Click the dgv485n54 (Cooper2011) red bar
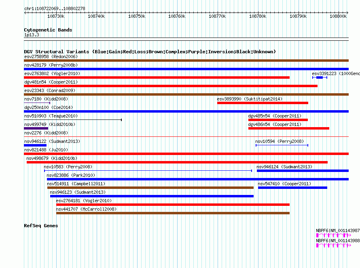Viewport: 360px width, 268px height. pyautogui.click(x=278, y=120)
